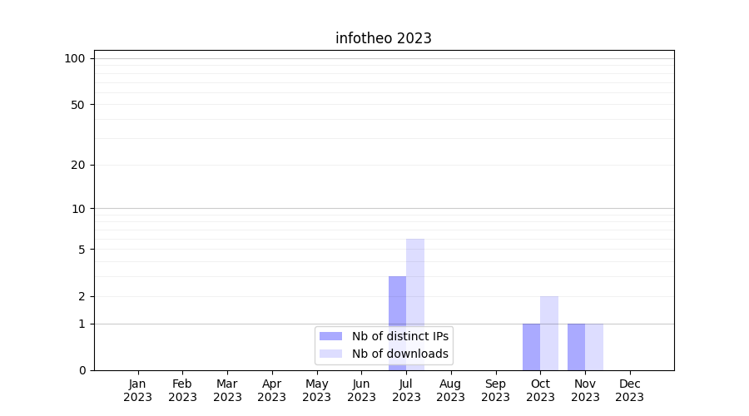Select the 'Apr 2023' x-axis label
Image resolution: width=749 pixels, height=416 pixels.
(x=272, y=390)
